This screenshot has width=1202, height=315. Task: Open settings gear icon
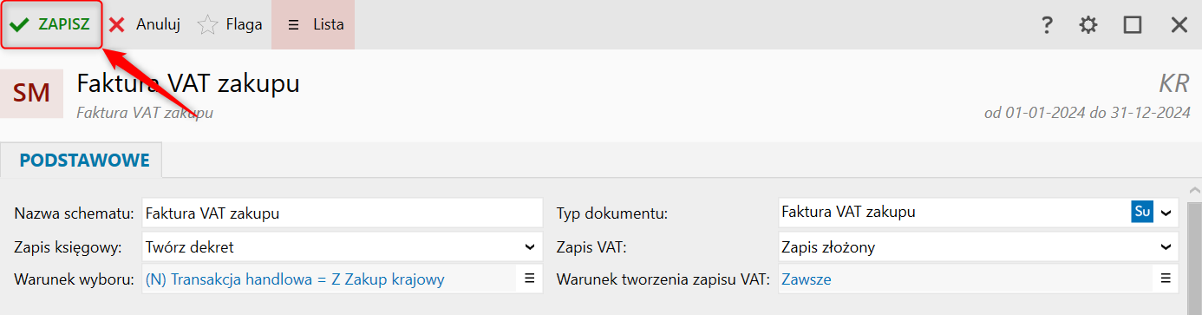[1088, 25]
